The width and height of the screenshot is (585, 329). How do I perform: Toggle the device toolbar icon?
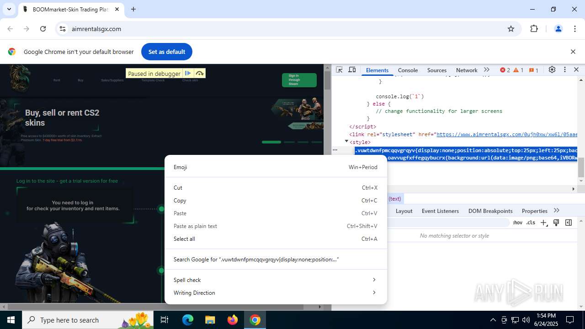click(x=352, y=70)
